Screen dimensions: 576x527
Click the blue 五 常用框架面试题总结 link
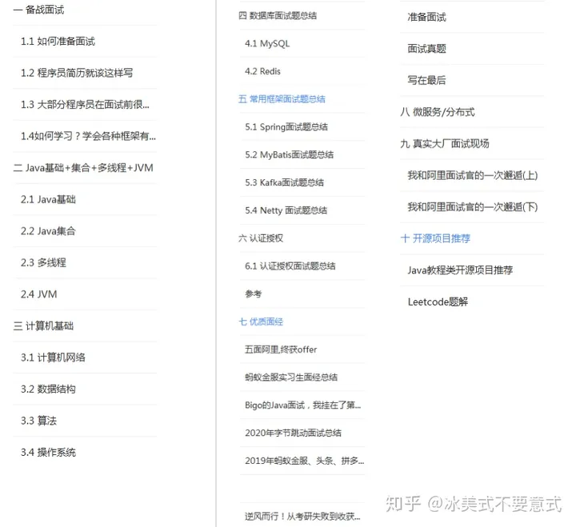click(282, 99)
